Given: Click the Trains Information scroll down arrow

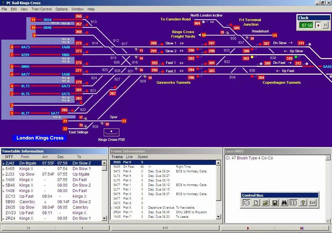Looking at the screenshot, I should [x=218, y=217].
